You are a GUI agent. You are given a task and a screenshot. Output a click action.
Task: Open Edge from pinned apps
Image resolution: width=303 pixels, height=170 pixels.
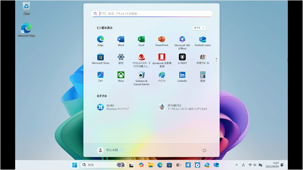click(100, 41)
